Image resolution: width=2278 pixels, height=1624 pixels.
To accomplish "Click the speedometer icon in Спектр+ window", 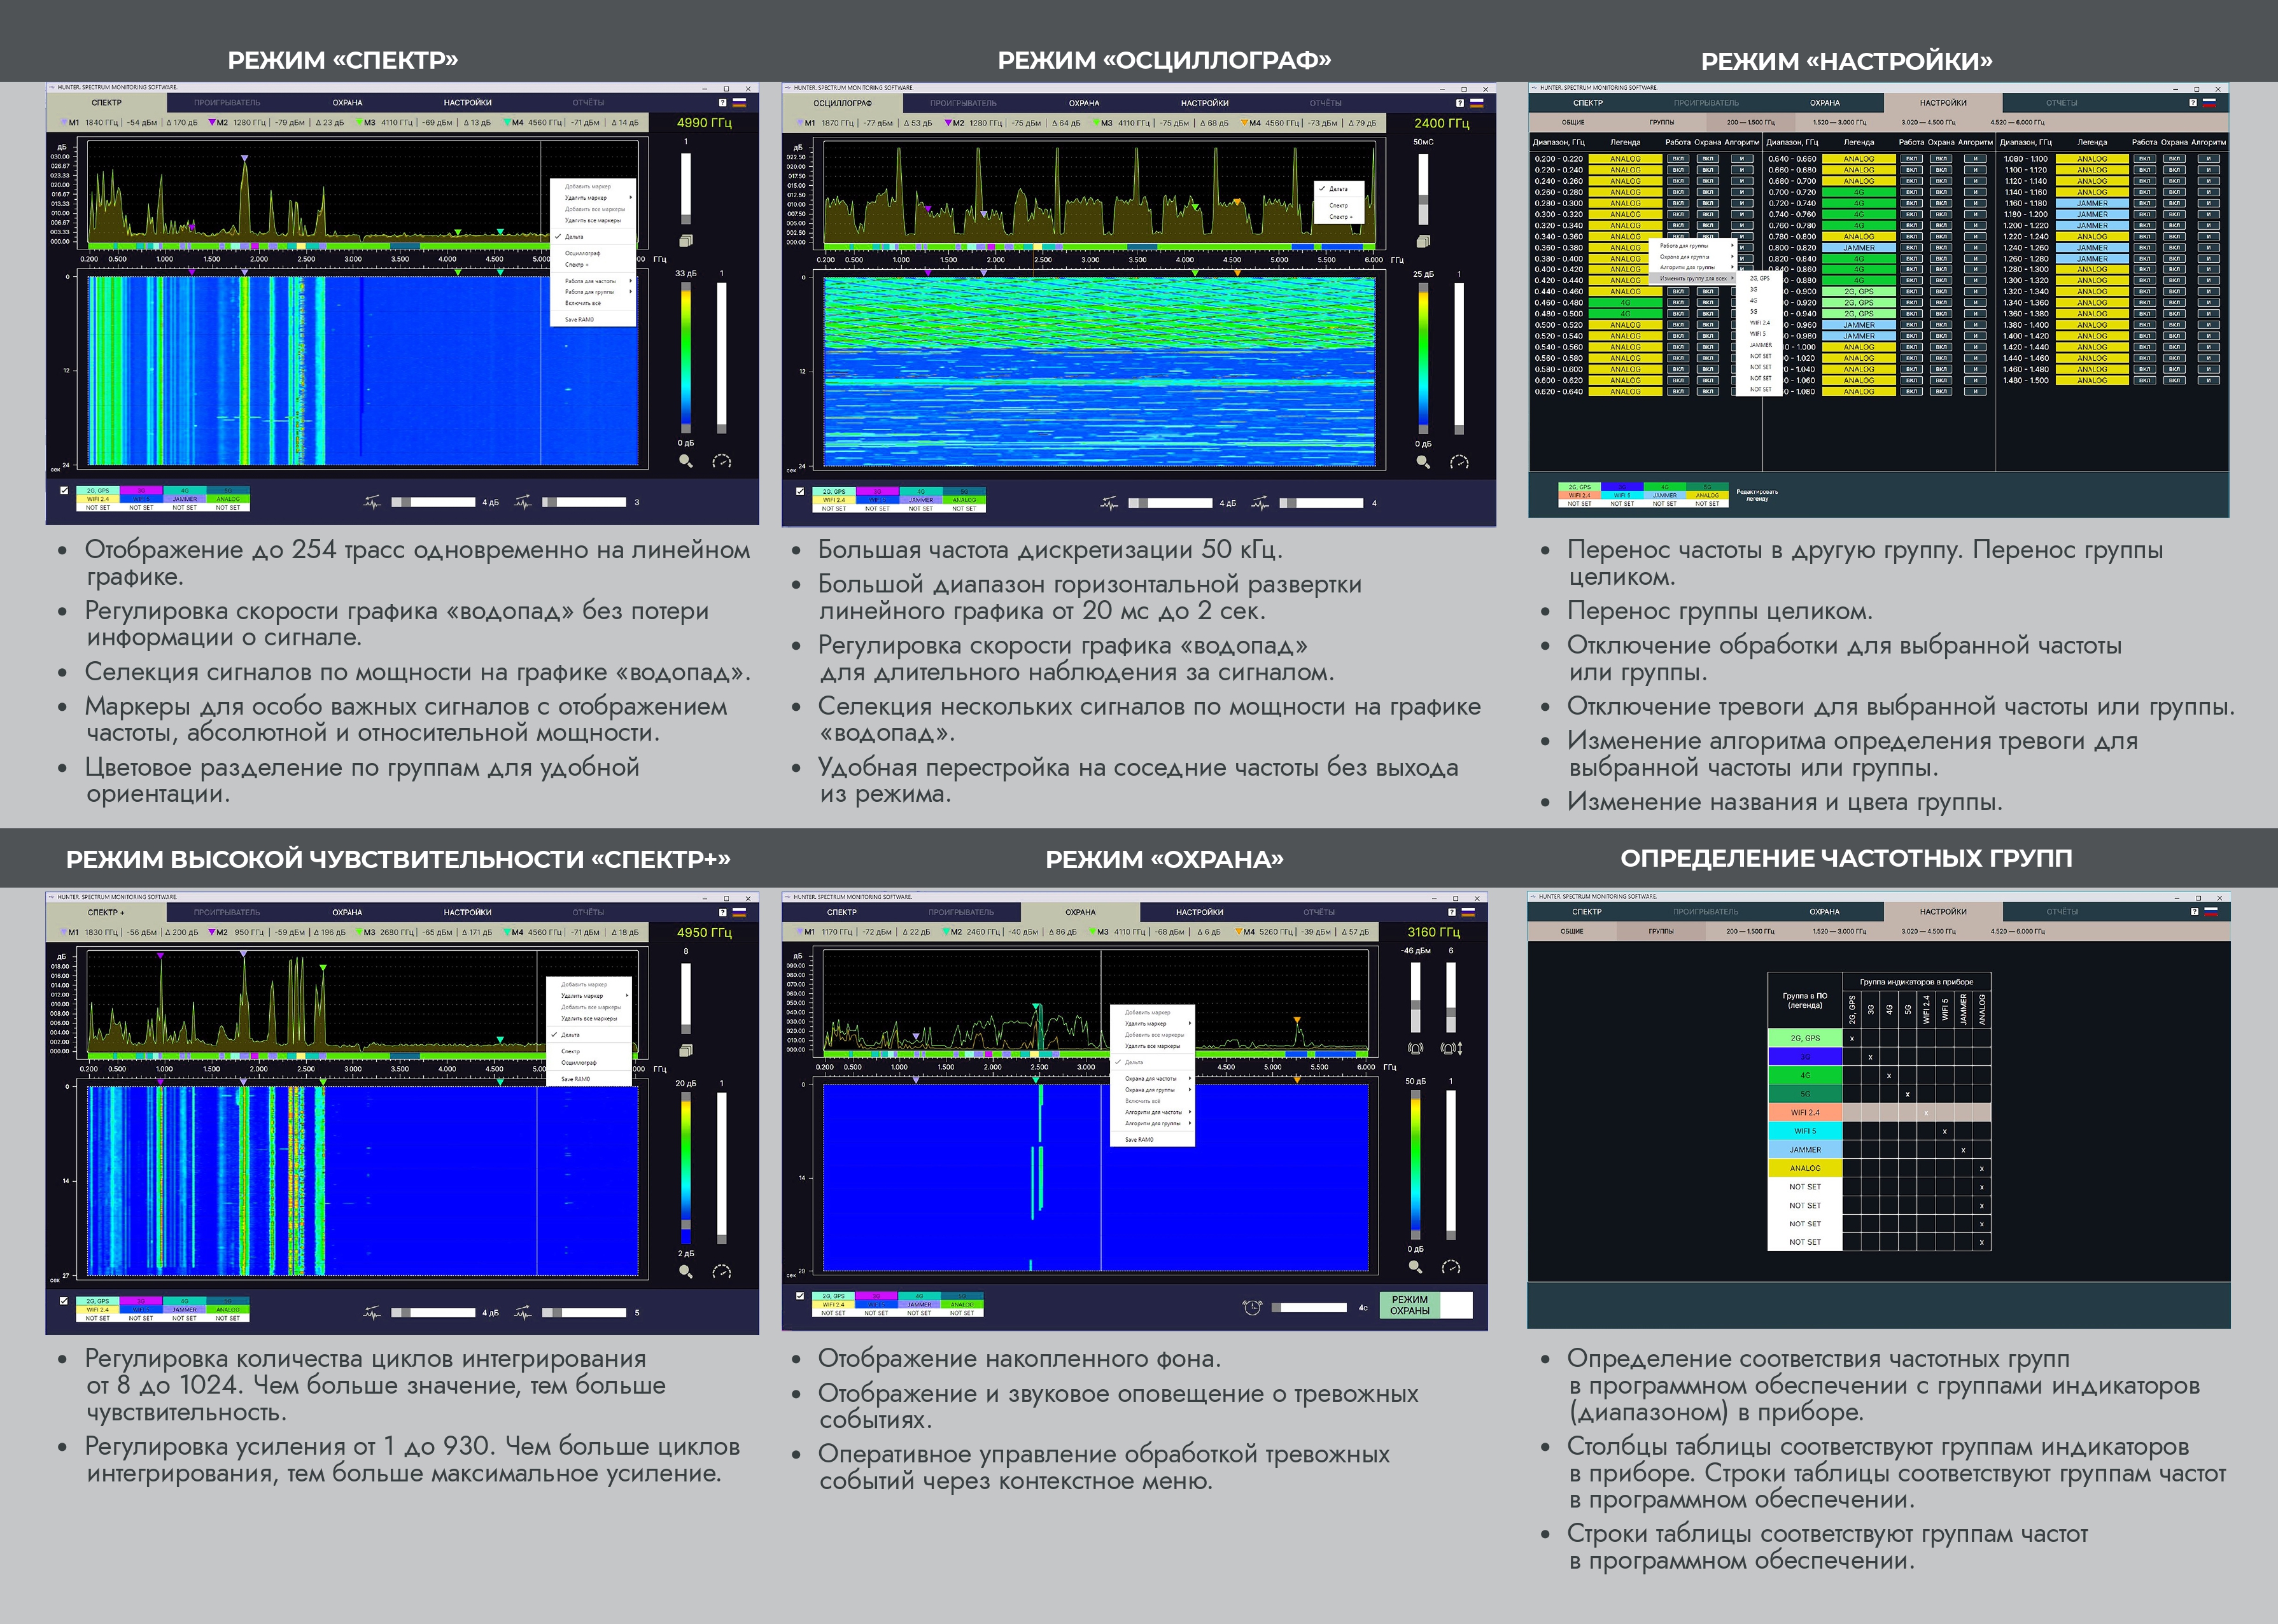I will click(x=721, y=1272).
